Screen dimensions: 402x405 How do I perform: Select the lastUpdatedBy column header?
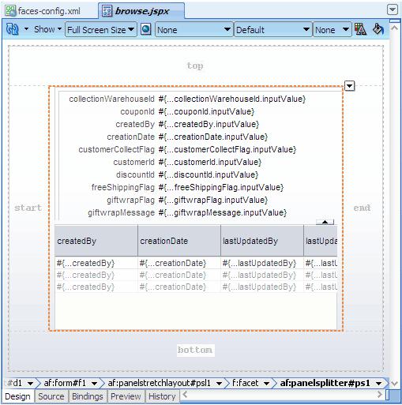coord(262,241)
